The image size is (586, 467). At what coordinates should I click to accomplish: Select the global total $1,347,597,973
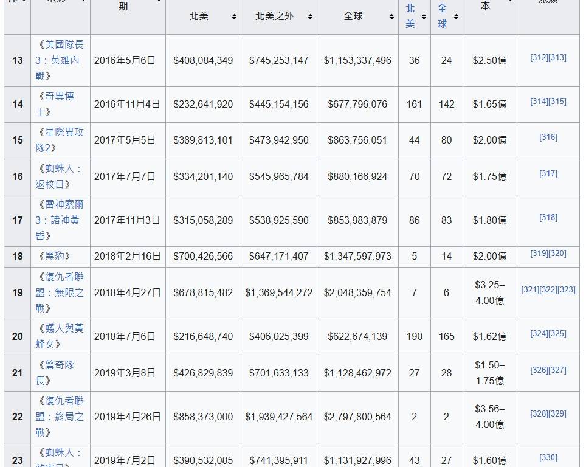357,256
